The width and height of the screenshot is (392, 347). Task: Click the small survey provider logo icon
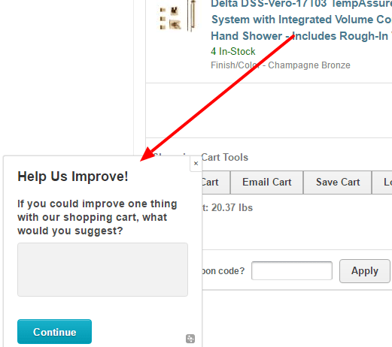click(190, 339)
